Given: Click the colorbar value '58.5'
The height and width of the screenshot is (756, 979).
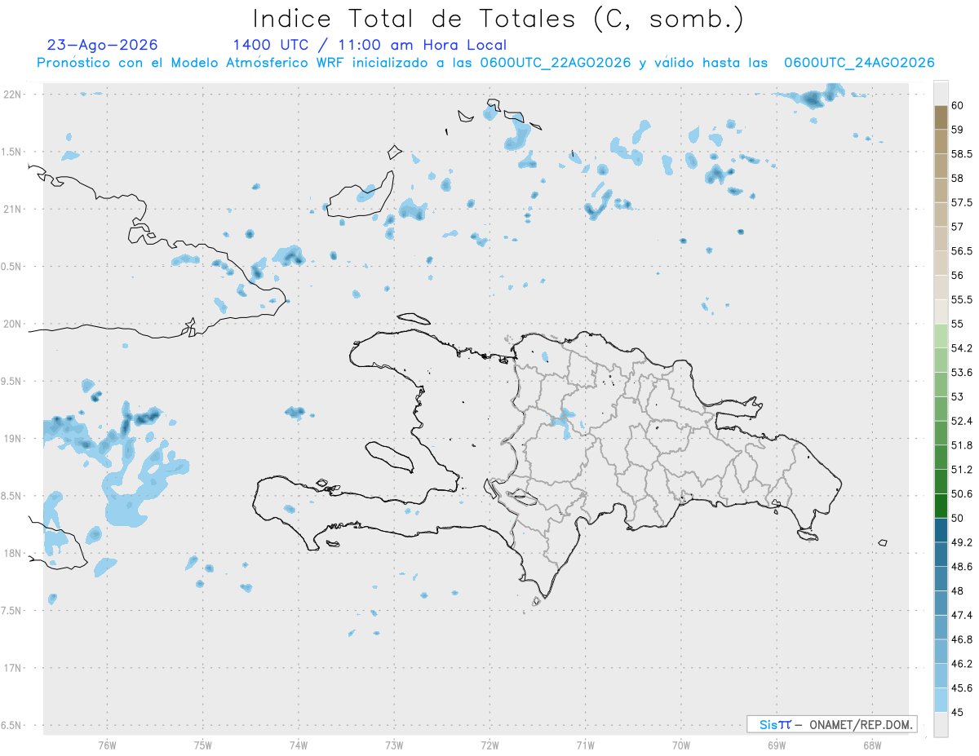Looking at the screenshot, I should point(961,154).
